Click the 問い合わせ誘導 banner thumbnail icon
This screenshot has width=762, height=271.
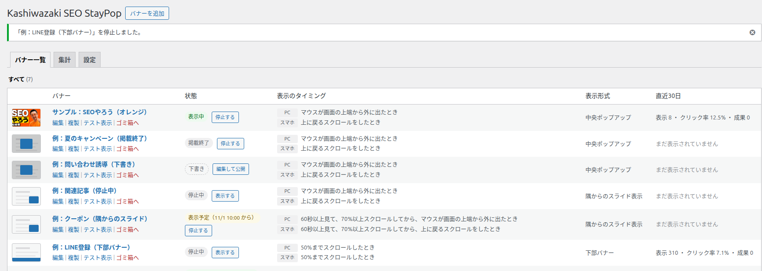click(26, 170)
